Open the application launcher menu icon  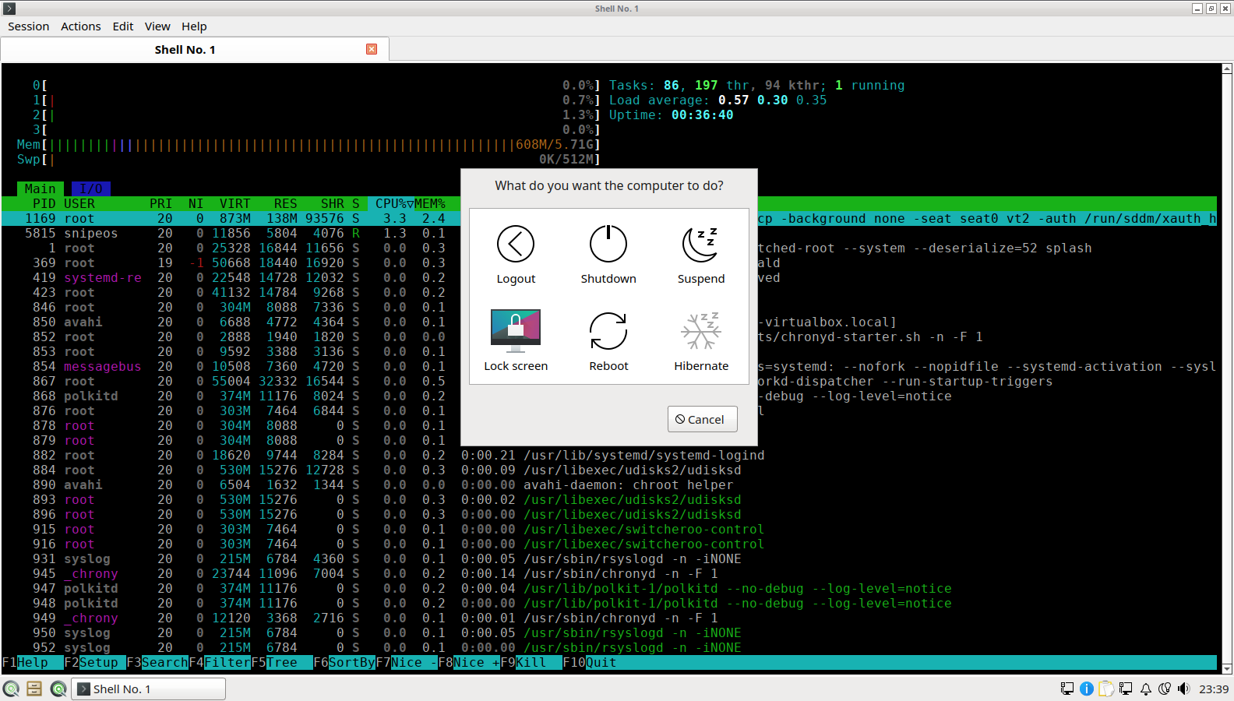click(x=11, y=689)
